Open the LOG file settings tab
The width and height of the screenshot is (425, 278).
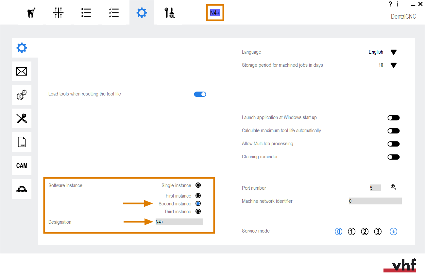[x=22, y=142]
